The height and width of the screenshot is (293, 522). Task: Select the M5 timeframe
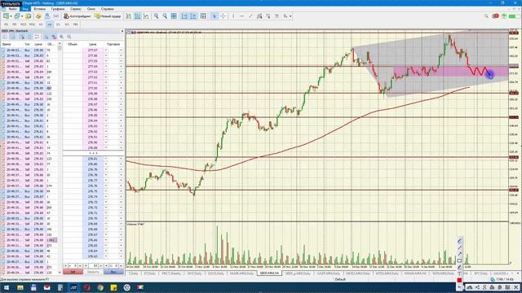15,24
